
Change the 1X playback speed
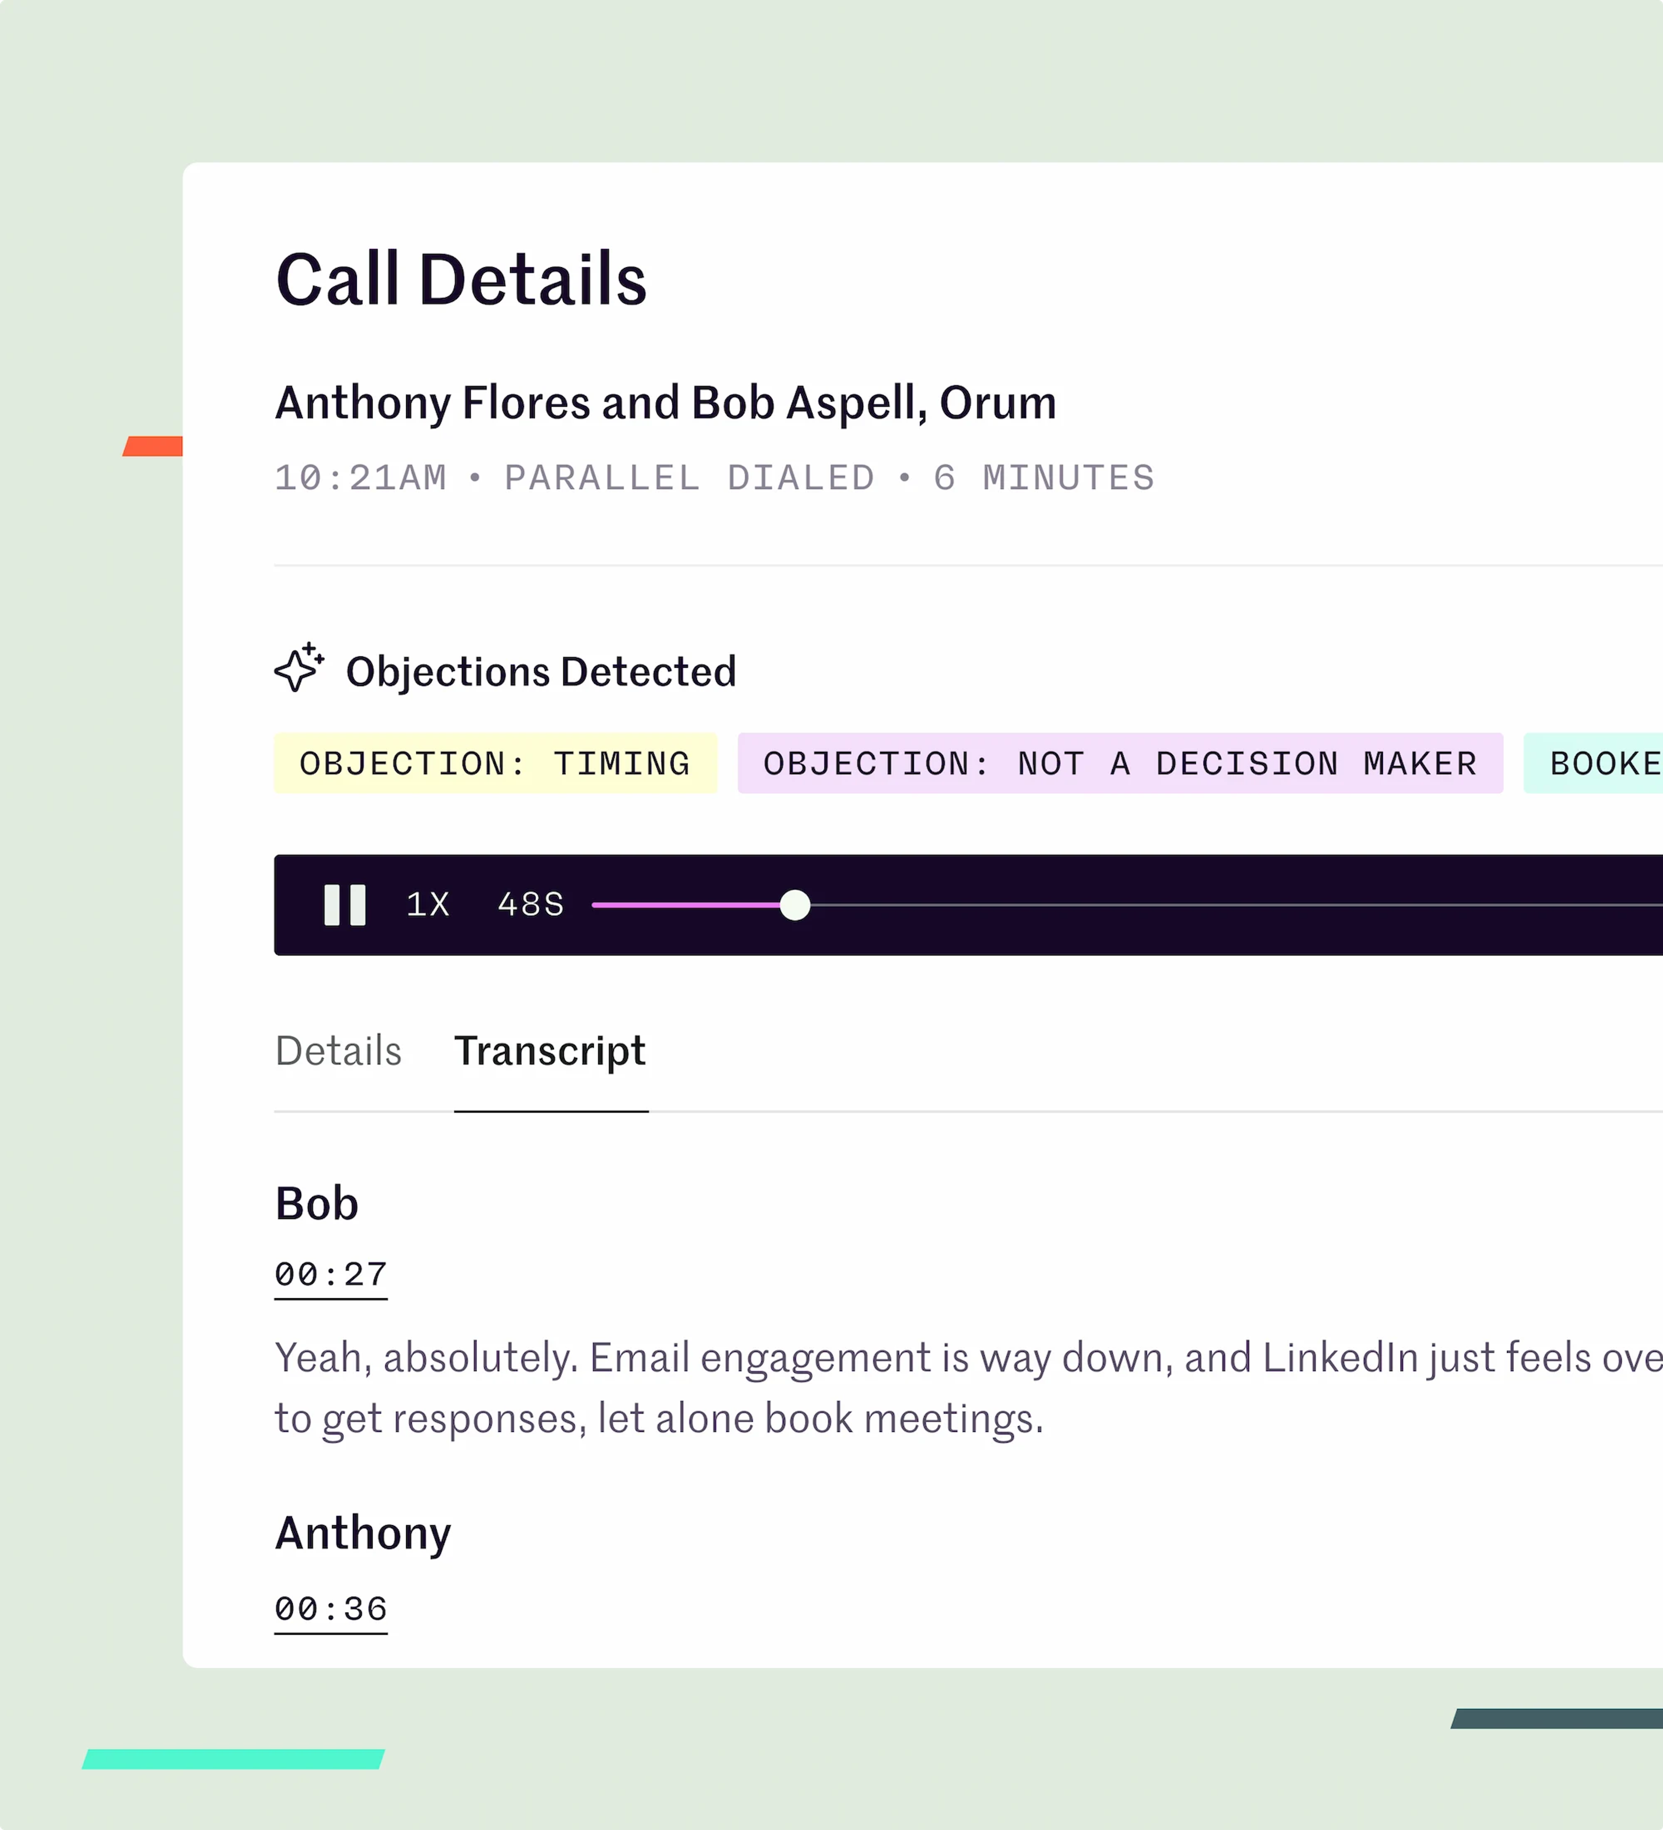[427, 905]
